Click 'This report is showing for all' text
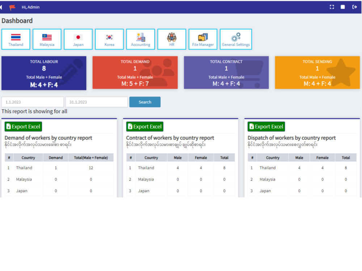Viewport: 362px width, 271px height. tap(34, 112)
